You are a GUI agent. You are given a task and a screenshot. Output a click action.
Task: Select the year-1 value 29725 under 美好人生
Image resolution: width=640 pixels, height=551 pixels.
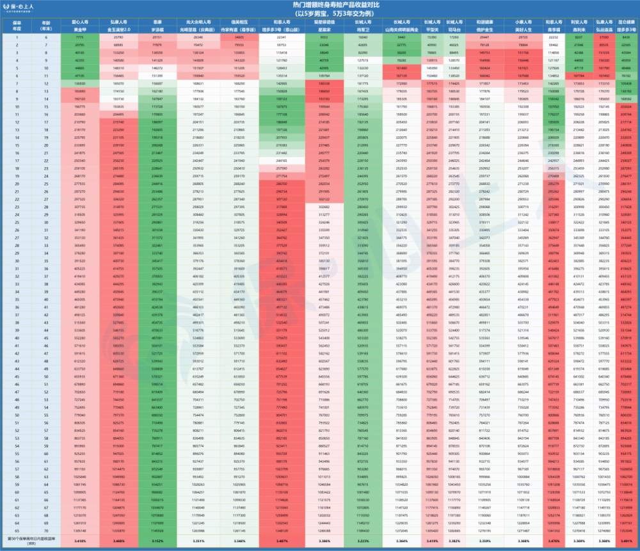coord(524,37)
